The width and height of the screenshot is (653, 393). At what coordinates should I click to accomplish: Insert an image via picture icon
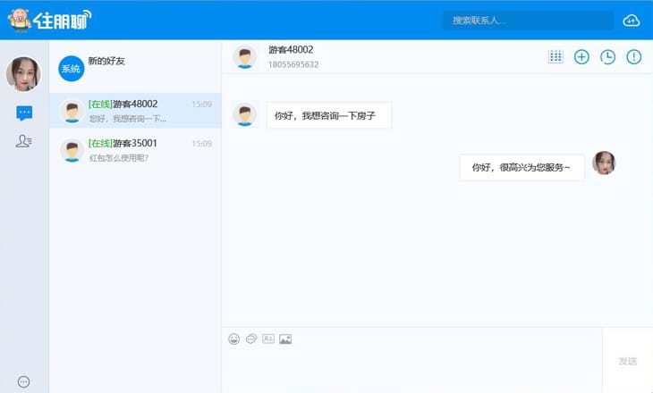[285, 339]
